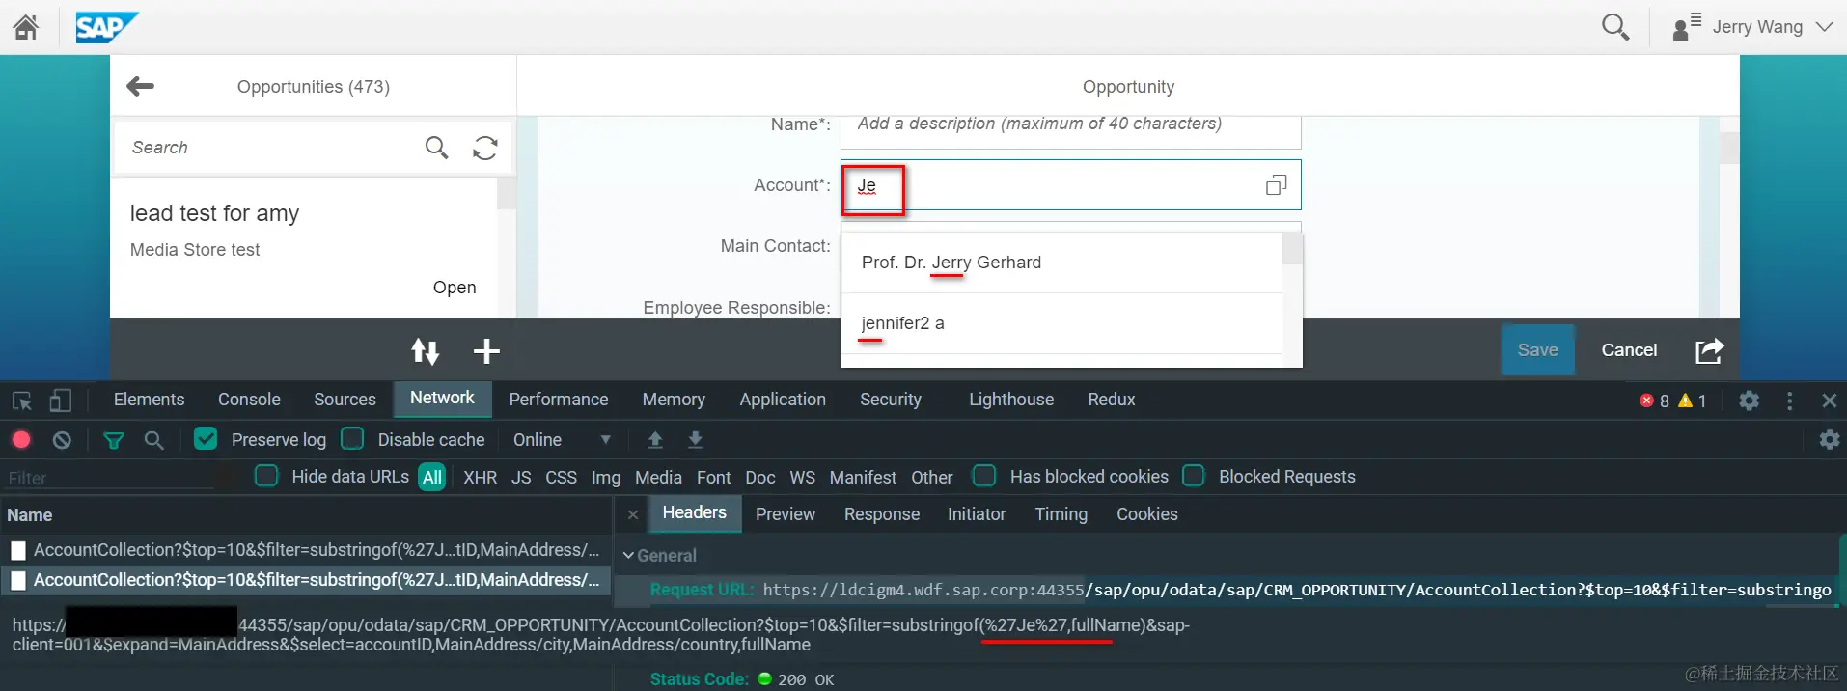This screenshot has width=1847, height=691.
Task: Export the HAR file
Action: click(695, 440)
